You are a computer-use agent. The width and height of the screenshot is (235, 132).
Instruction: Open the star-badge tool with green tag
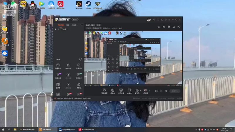point(79,76)
